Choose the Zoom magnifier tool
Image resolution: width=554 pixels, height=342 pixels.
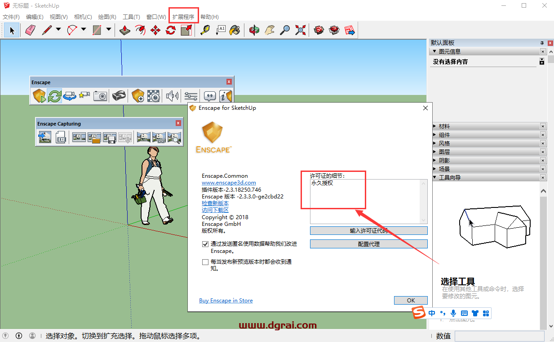[285, 30]
